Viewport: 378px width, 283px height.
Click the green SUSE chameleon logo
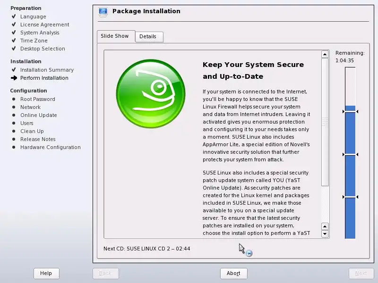click(x=151, y=93)
